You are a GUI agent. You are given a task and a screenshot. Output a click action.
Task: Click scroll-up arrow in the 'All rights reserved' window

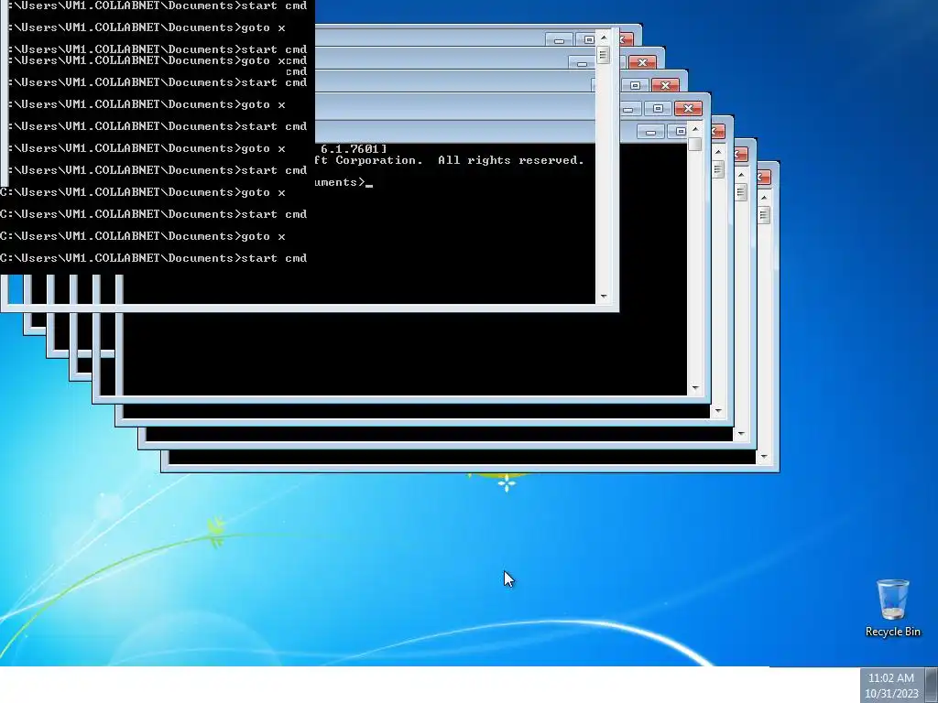pyautogui.click(x=695, y=128)
